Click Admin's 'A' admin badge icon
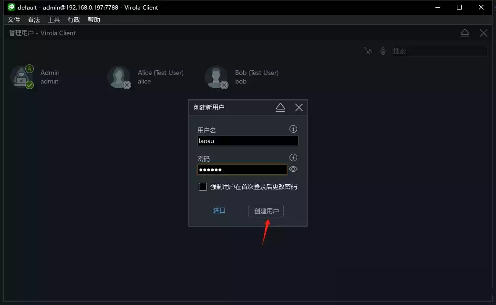Image resolution: width=496 pixels, height=305 pixels. click(30, 68)
